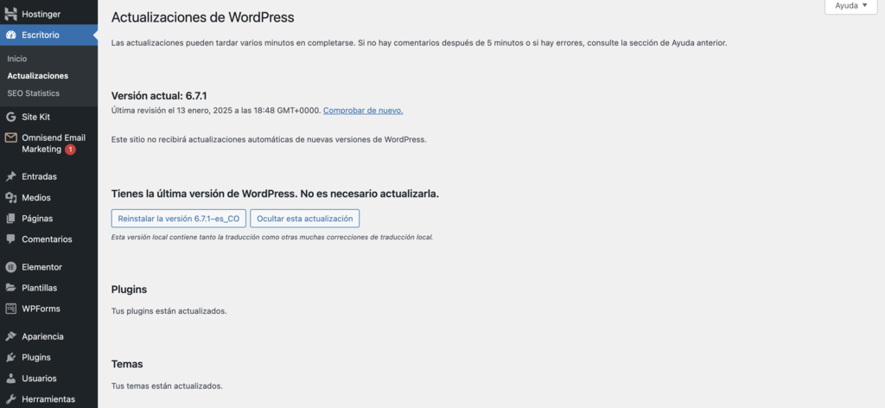The image size is (885, 408).
Task: Select the Actualizaciones submenu item
Action: pyautogui.click(x=38, y=75)
